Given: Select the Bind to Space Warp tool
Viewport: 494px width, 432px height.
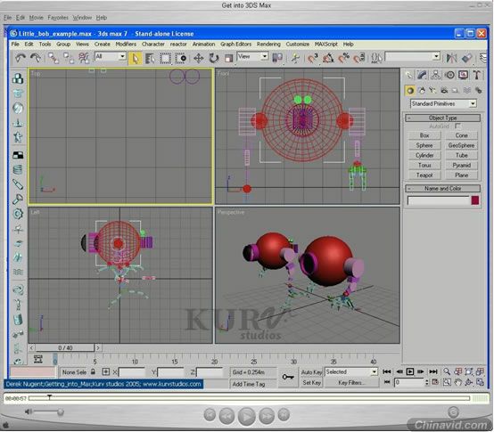Looking at the screenshot, I should pos(84,58).
